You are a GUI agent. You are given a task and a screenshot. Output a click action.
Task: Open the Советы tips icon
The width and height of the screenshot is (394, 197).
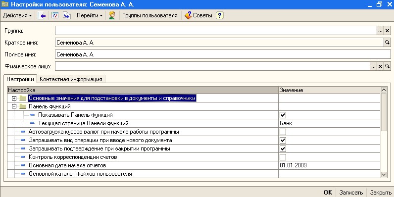(x=188, y=15)
